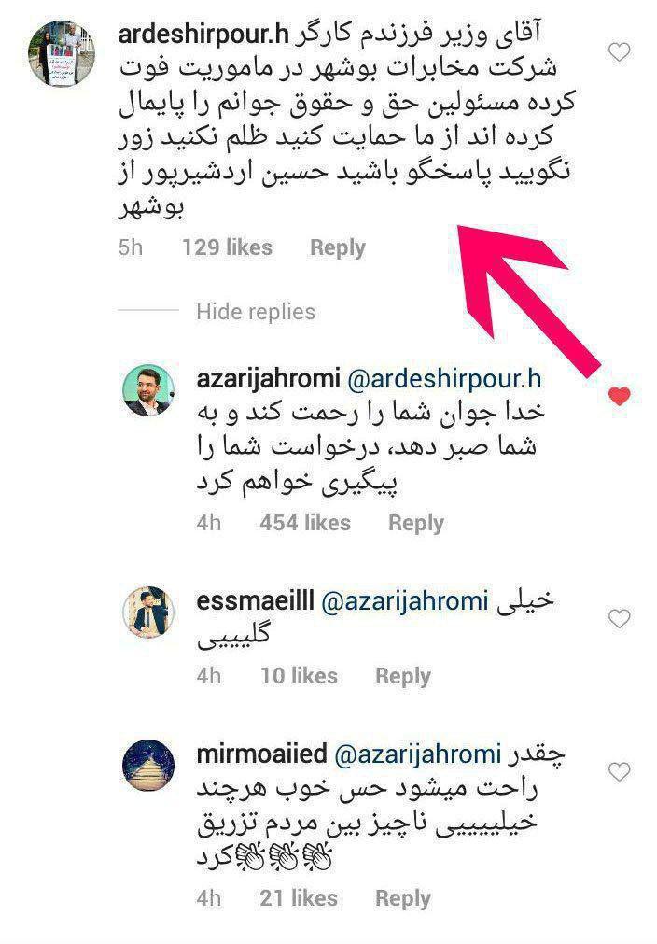Like the ardeshirpour.h comment with heart icon
Screen dimensions: 657x944
pyautogui.click(x=619, y=52)
